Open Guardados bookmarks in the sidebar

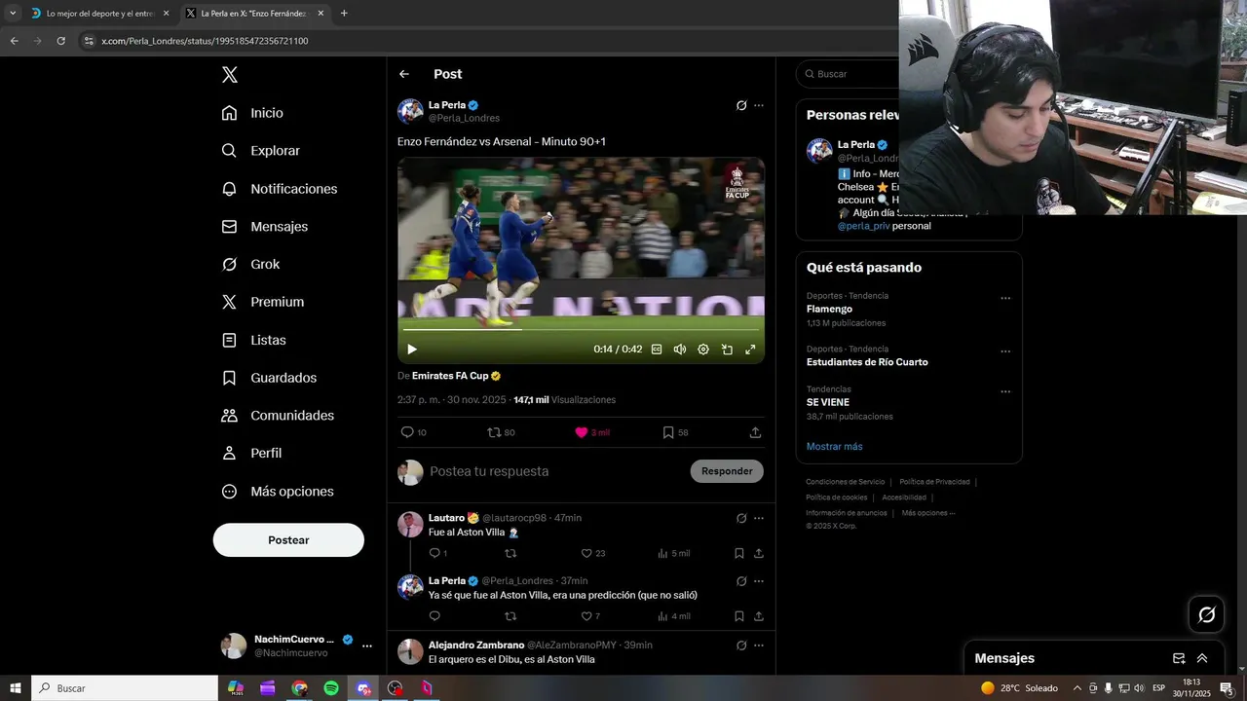tap(269, 378)
